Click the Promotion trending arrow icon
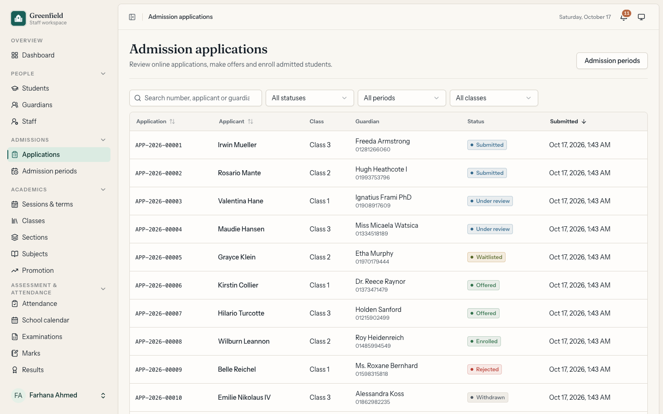 pos(15,270)
